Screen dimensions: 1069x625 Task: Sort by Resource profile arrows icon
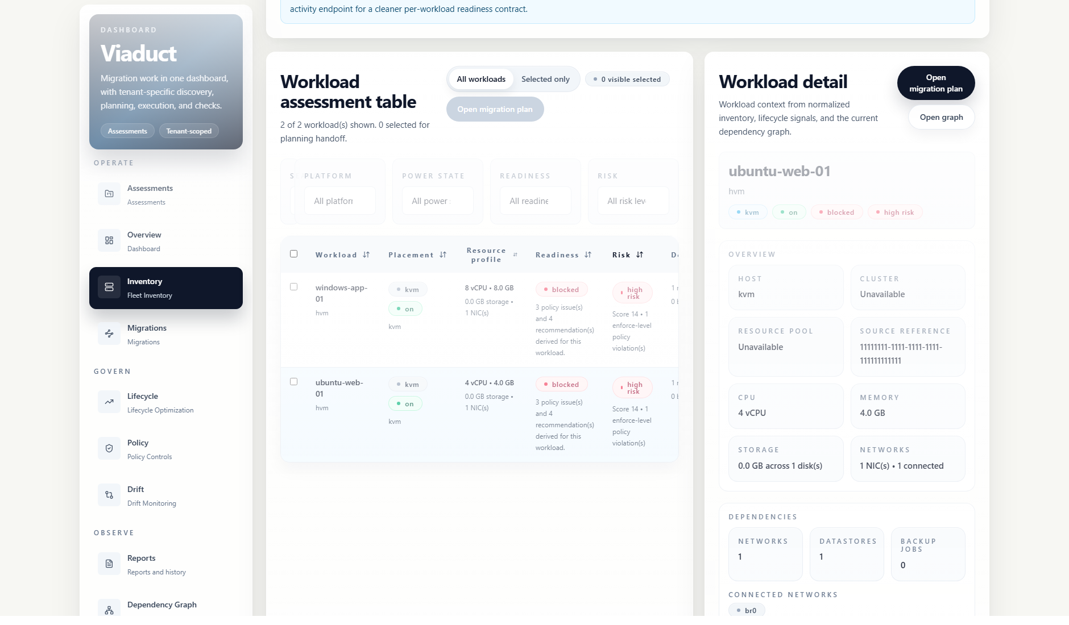515,255
